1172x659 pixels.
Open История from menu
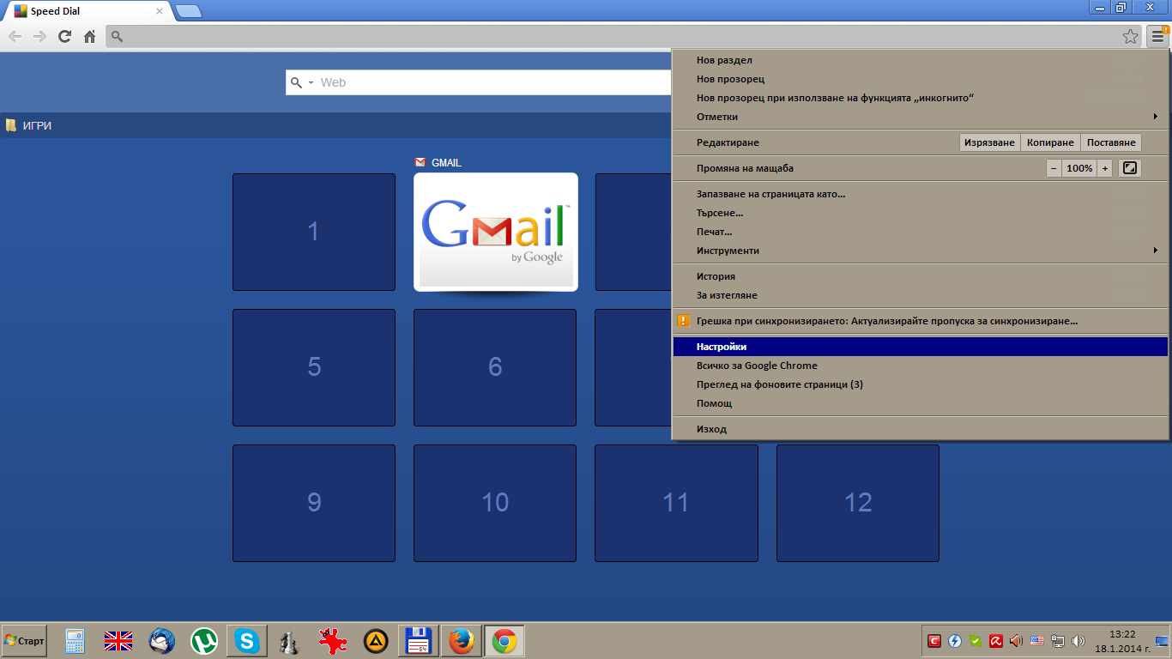pyautogui.click(x=920, y=276)
